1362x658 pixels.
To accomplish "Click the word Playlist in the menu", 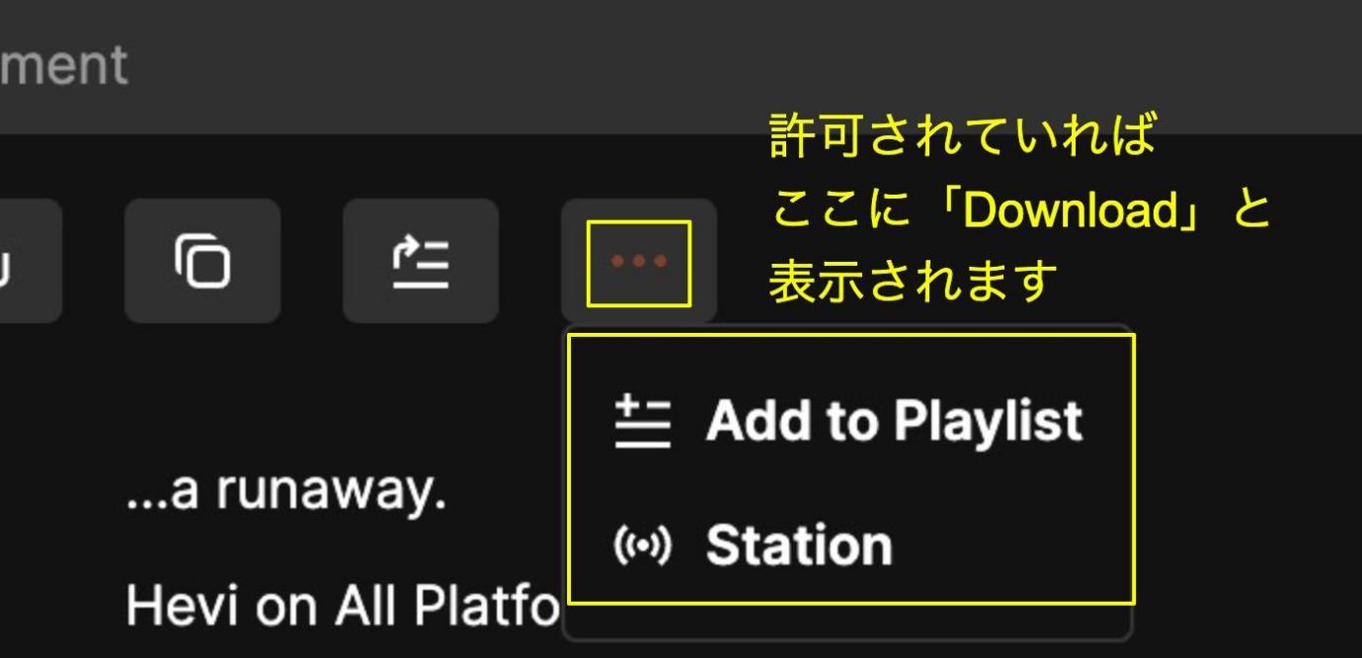I will click(x=988, y=422).
